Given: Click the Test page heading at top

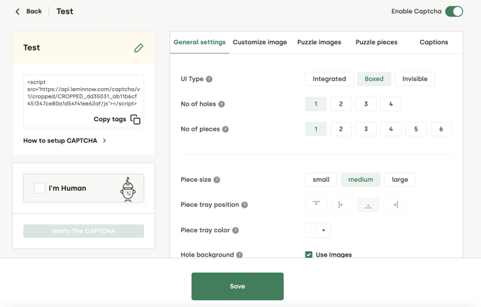Looking at the screenshot, I should click(65, 11).
